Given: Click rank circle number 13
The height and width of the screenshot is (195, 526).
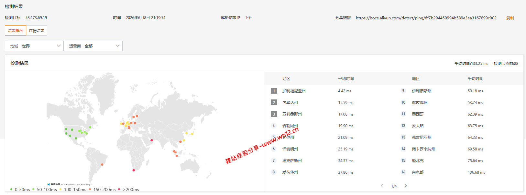Looking at the screenshot, I should pyautogui.click(x=403, y=137).
